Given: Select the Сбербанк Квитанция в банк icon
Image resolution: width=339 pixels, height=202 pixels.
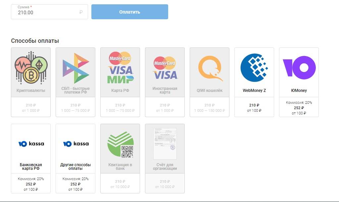Looking at the screenshot, I should point(121,144).
